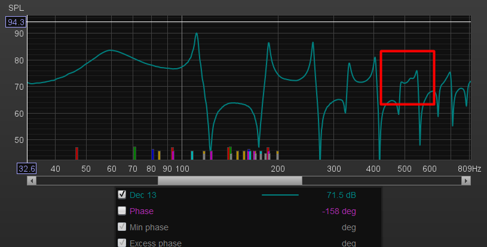Toggle the Excess phase checkbox

[122, 243]
